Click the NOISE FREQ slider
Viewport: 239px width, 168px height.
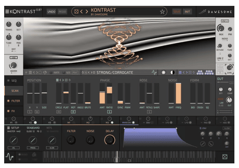click(x=178, y=93)
